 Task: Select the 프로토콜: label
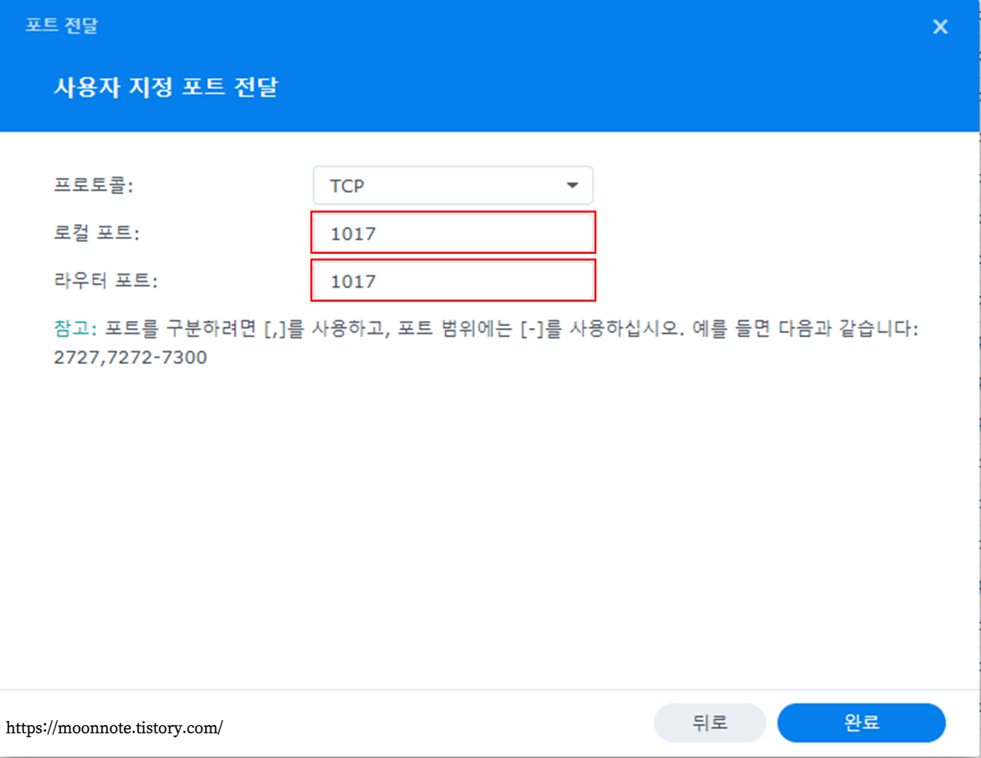[x=94, y=185]
